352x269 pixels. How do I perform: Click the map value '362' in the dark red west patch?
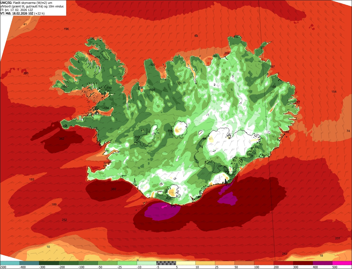(x=62, y=139)
